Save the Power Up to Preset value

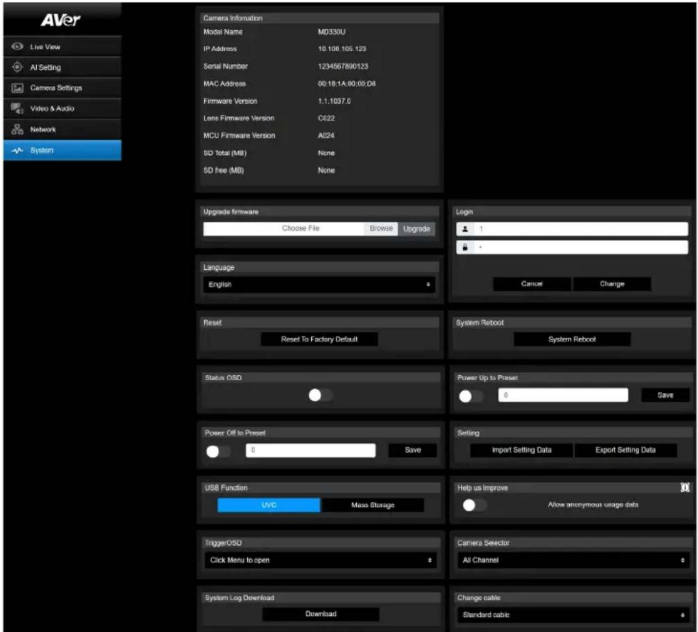(x=665, y=395)
